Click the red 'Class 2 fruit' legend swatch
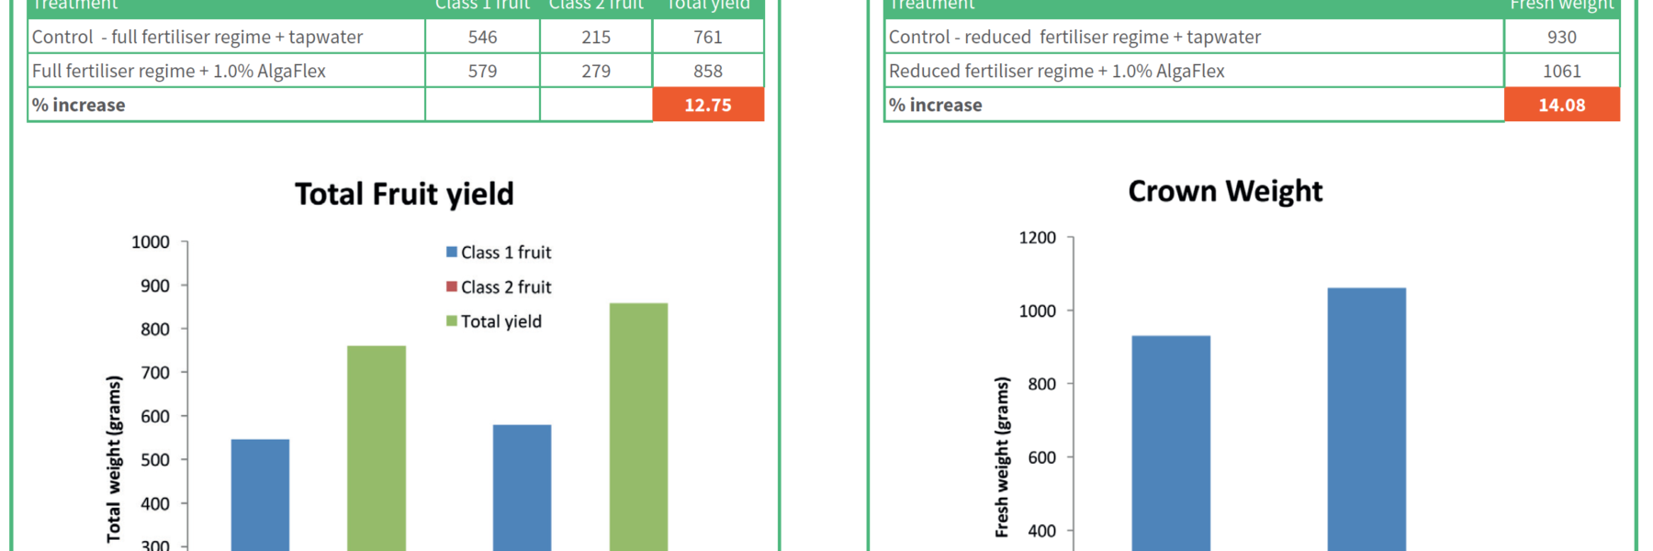Viewport: 1653px width, 551px height. point(452,287)
